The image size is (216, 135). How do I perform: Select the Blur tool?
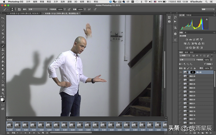pyautogui.click(x=3, y=65)
